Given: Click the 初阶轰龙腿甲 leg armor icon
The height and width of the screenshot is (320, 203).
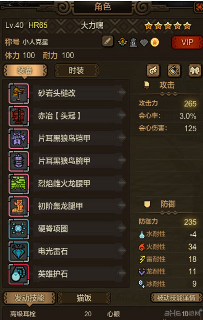Looking at the screenshot, I should tap(19, 206).
